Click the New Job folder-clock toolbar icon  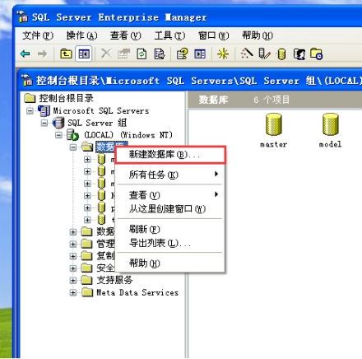316,54
